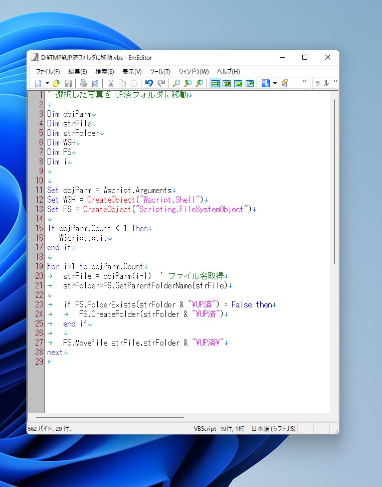Click the ツール toolbar label
Screen dimensions: 382x487
pos(322,83)
